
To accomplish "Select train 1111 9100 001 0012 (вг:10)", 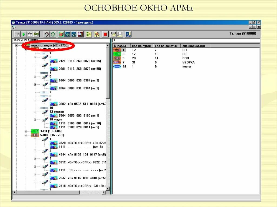I will 80,123.
